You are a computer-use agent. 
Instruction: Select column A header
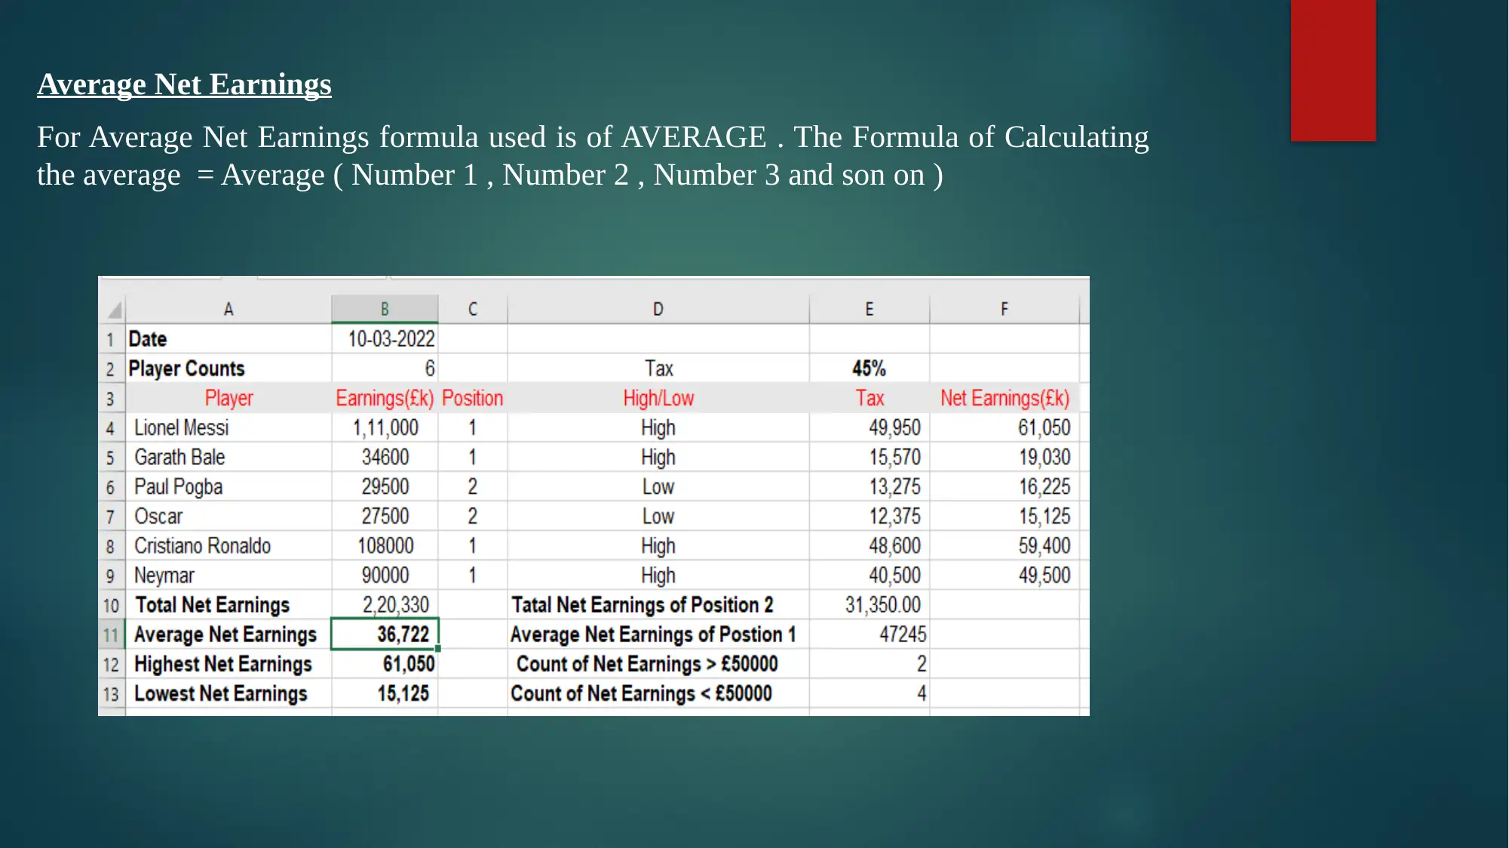click(228, 309)
